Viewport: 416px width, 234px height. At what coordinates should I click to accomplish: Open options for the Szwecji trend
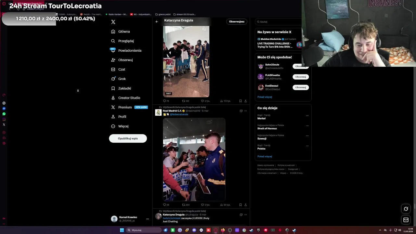click(307, 136)
